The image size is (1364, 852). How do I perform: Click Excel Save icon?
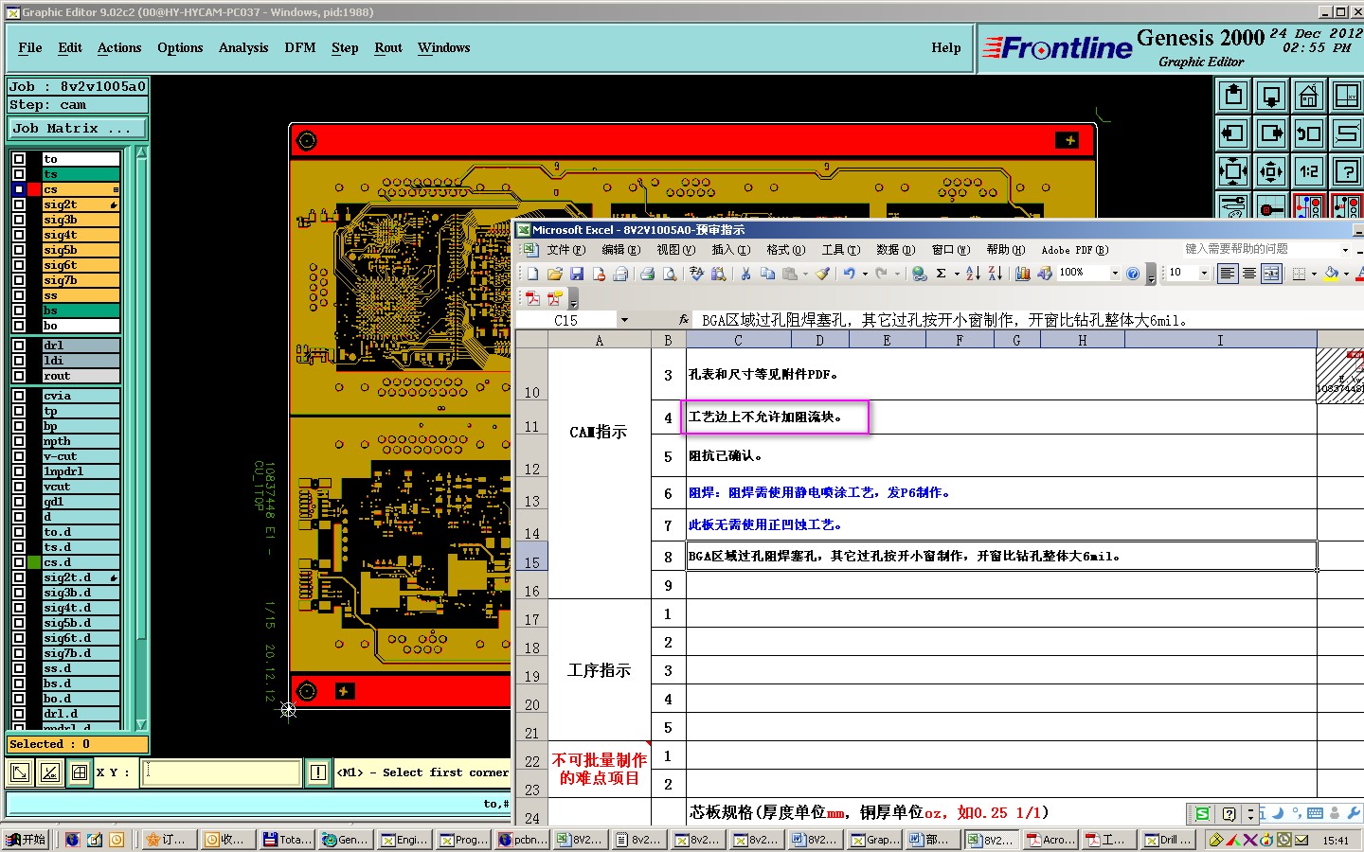(576, 274)
